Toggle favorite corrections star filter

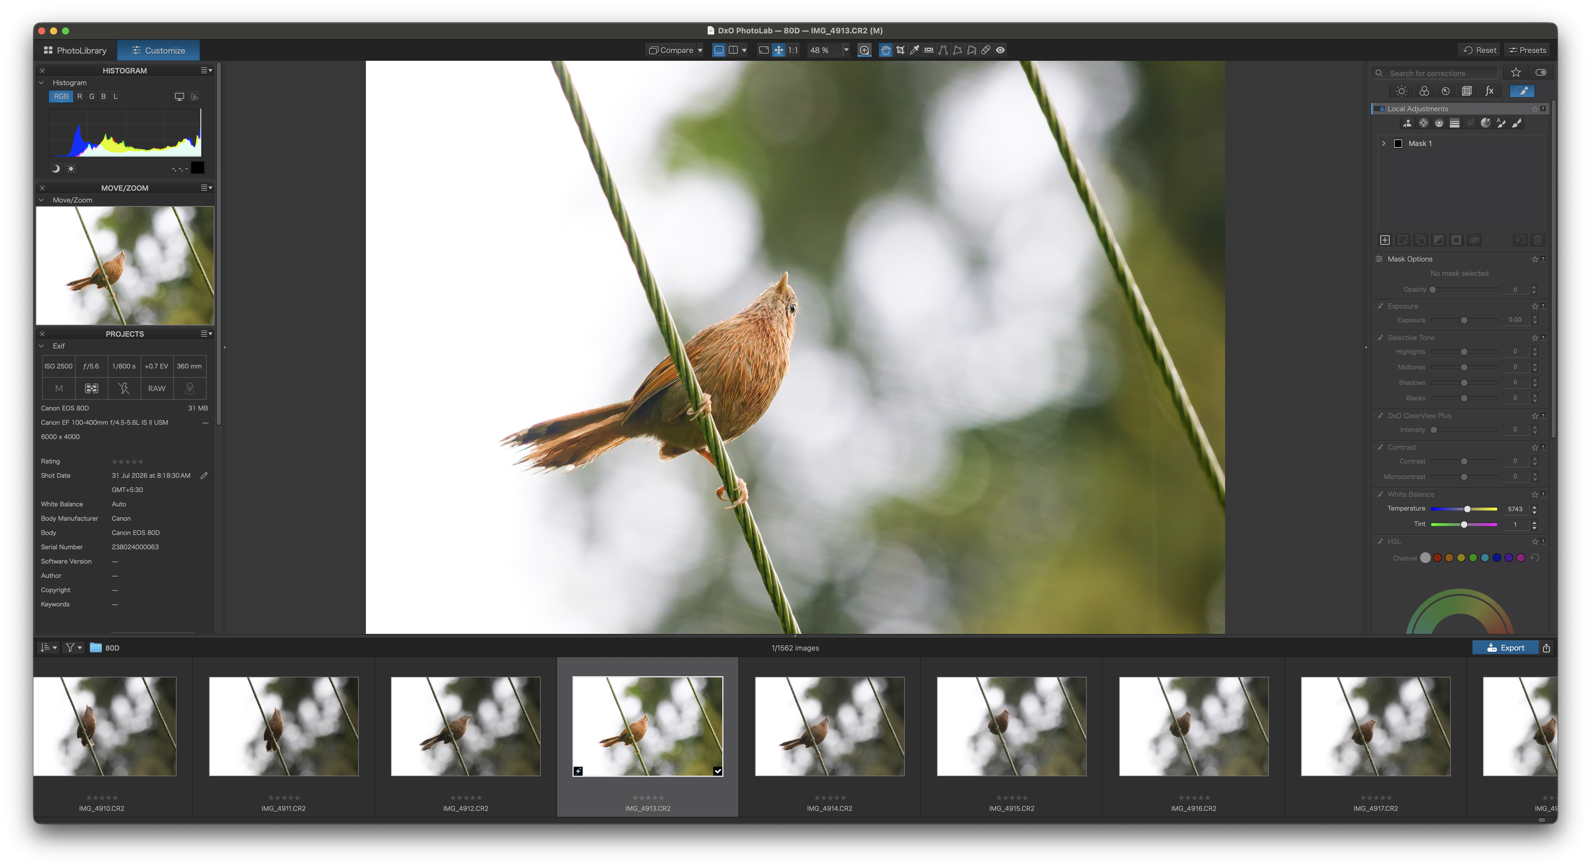tap(1516, 72)
